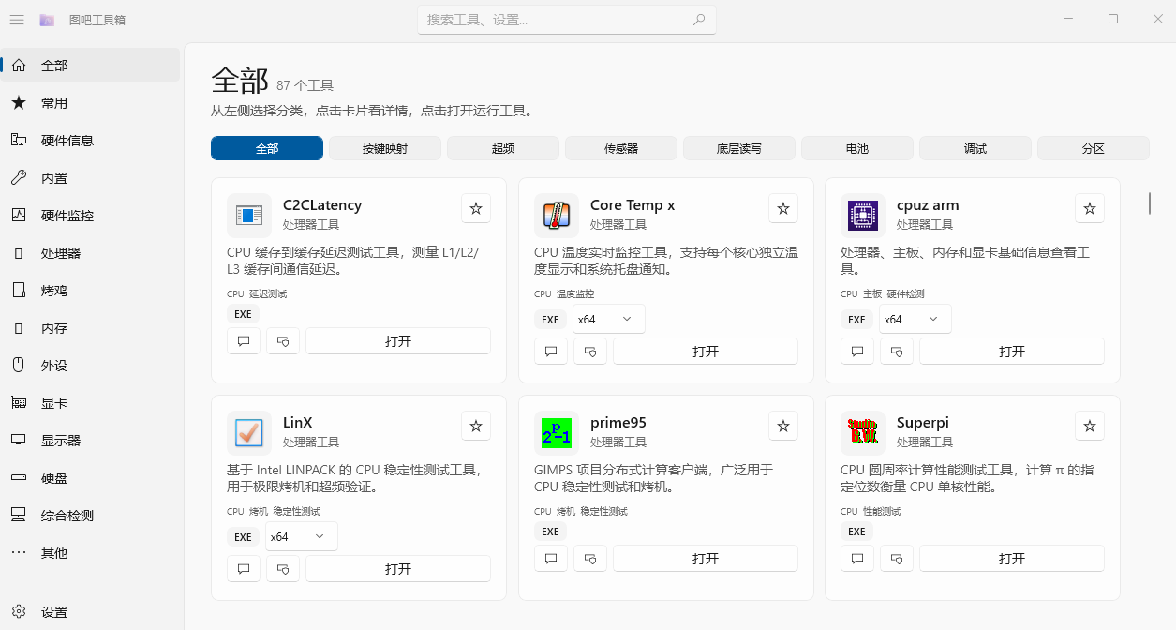Launch Core Temp x via 打开
This screenshot has width=1176, height=630.
click(x=706, y=352)
